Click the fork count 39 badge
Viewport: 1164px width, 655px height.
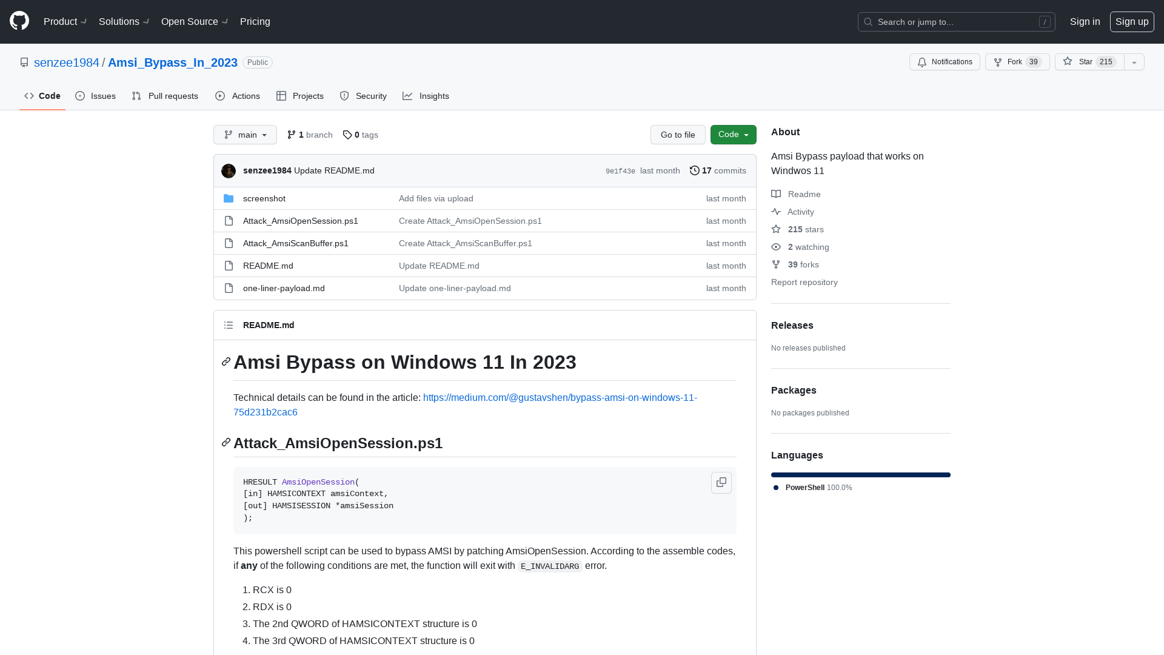point(1034,62)
